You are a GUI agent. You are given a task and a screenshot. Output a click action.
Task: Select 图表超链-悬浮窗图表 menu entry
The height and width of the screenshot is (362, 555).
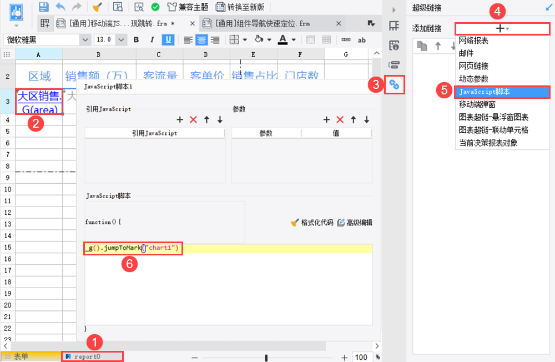coord(493,117)
